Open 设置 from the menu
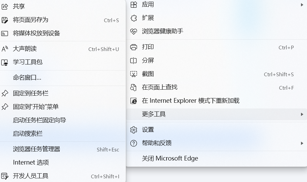 click(217, 130)
